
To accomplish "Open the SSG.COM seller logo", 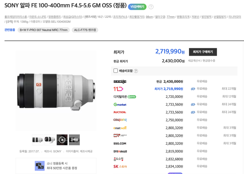I will click(x=120, y=144).
